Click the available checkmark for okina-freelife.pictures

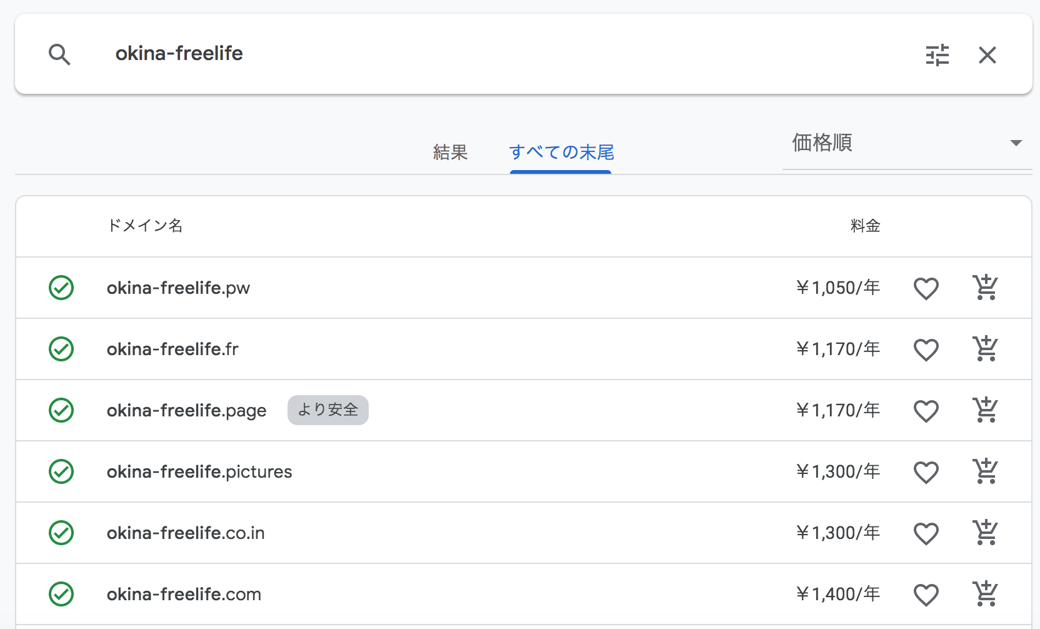pos(61,471)
